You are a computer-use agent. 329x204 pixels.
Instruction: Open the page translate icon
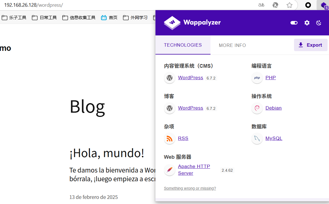coord(261,5)
